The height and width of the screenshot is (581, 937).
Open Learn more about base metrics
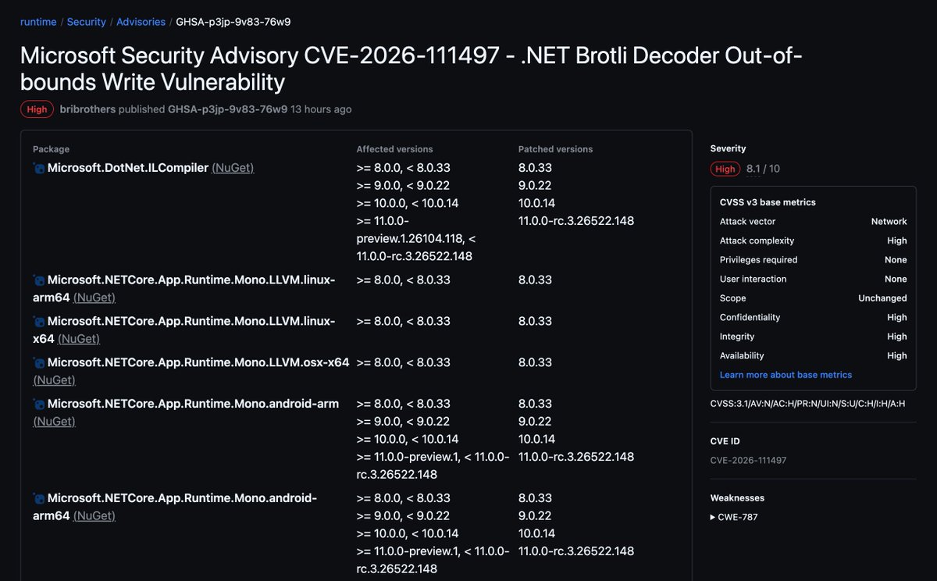(786, 375)
